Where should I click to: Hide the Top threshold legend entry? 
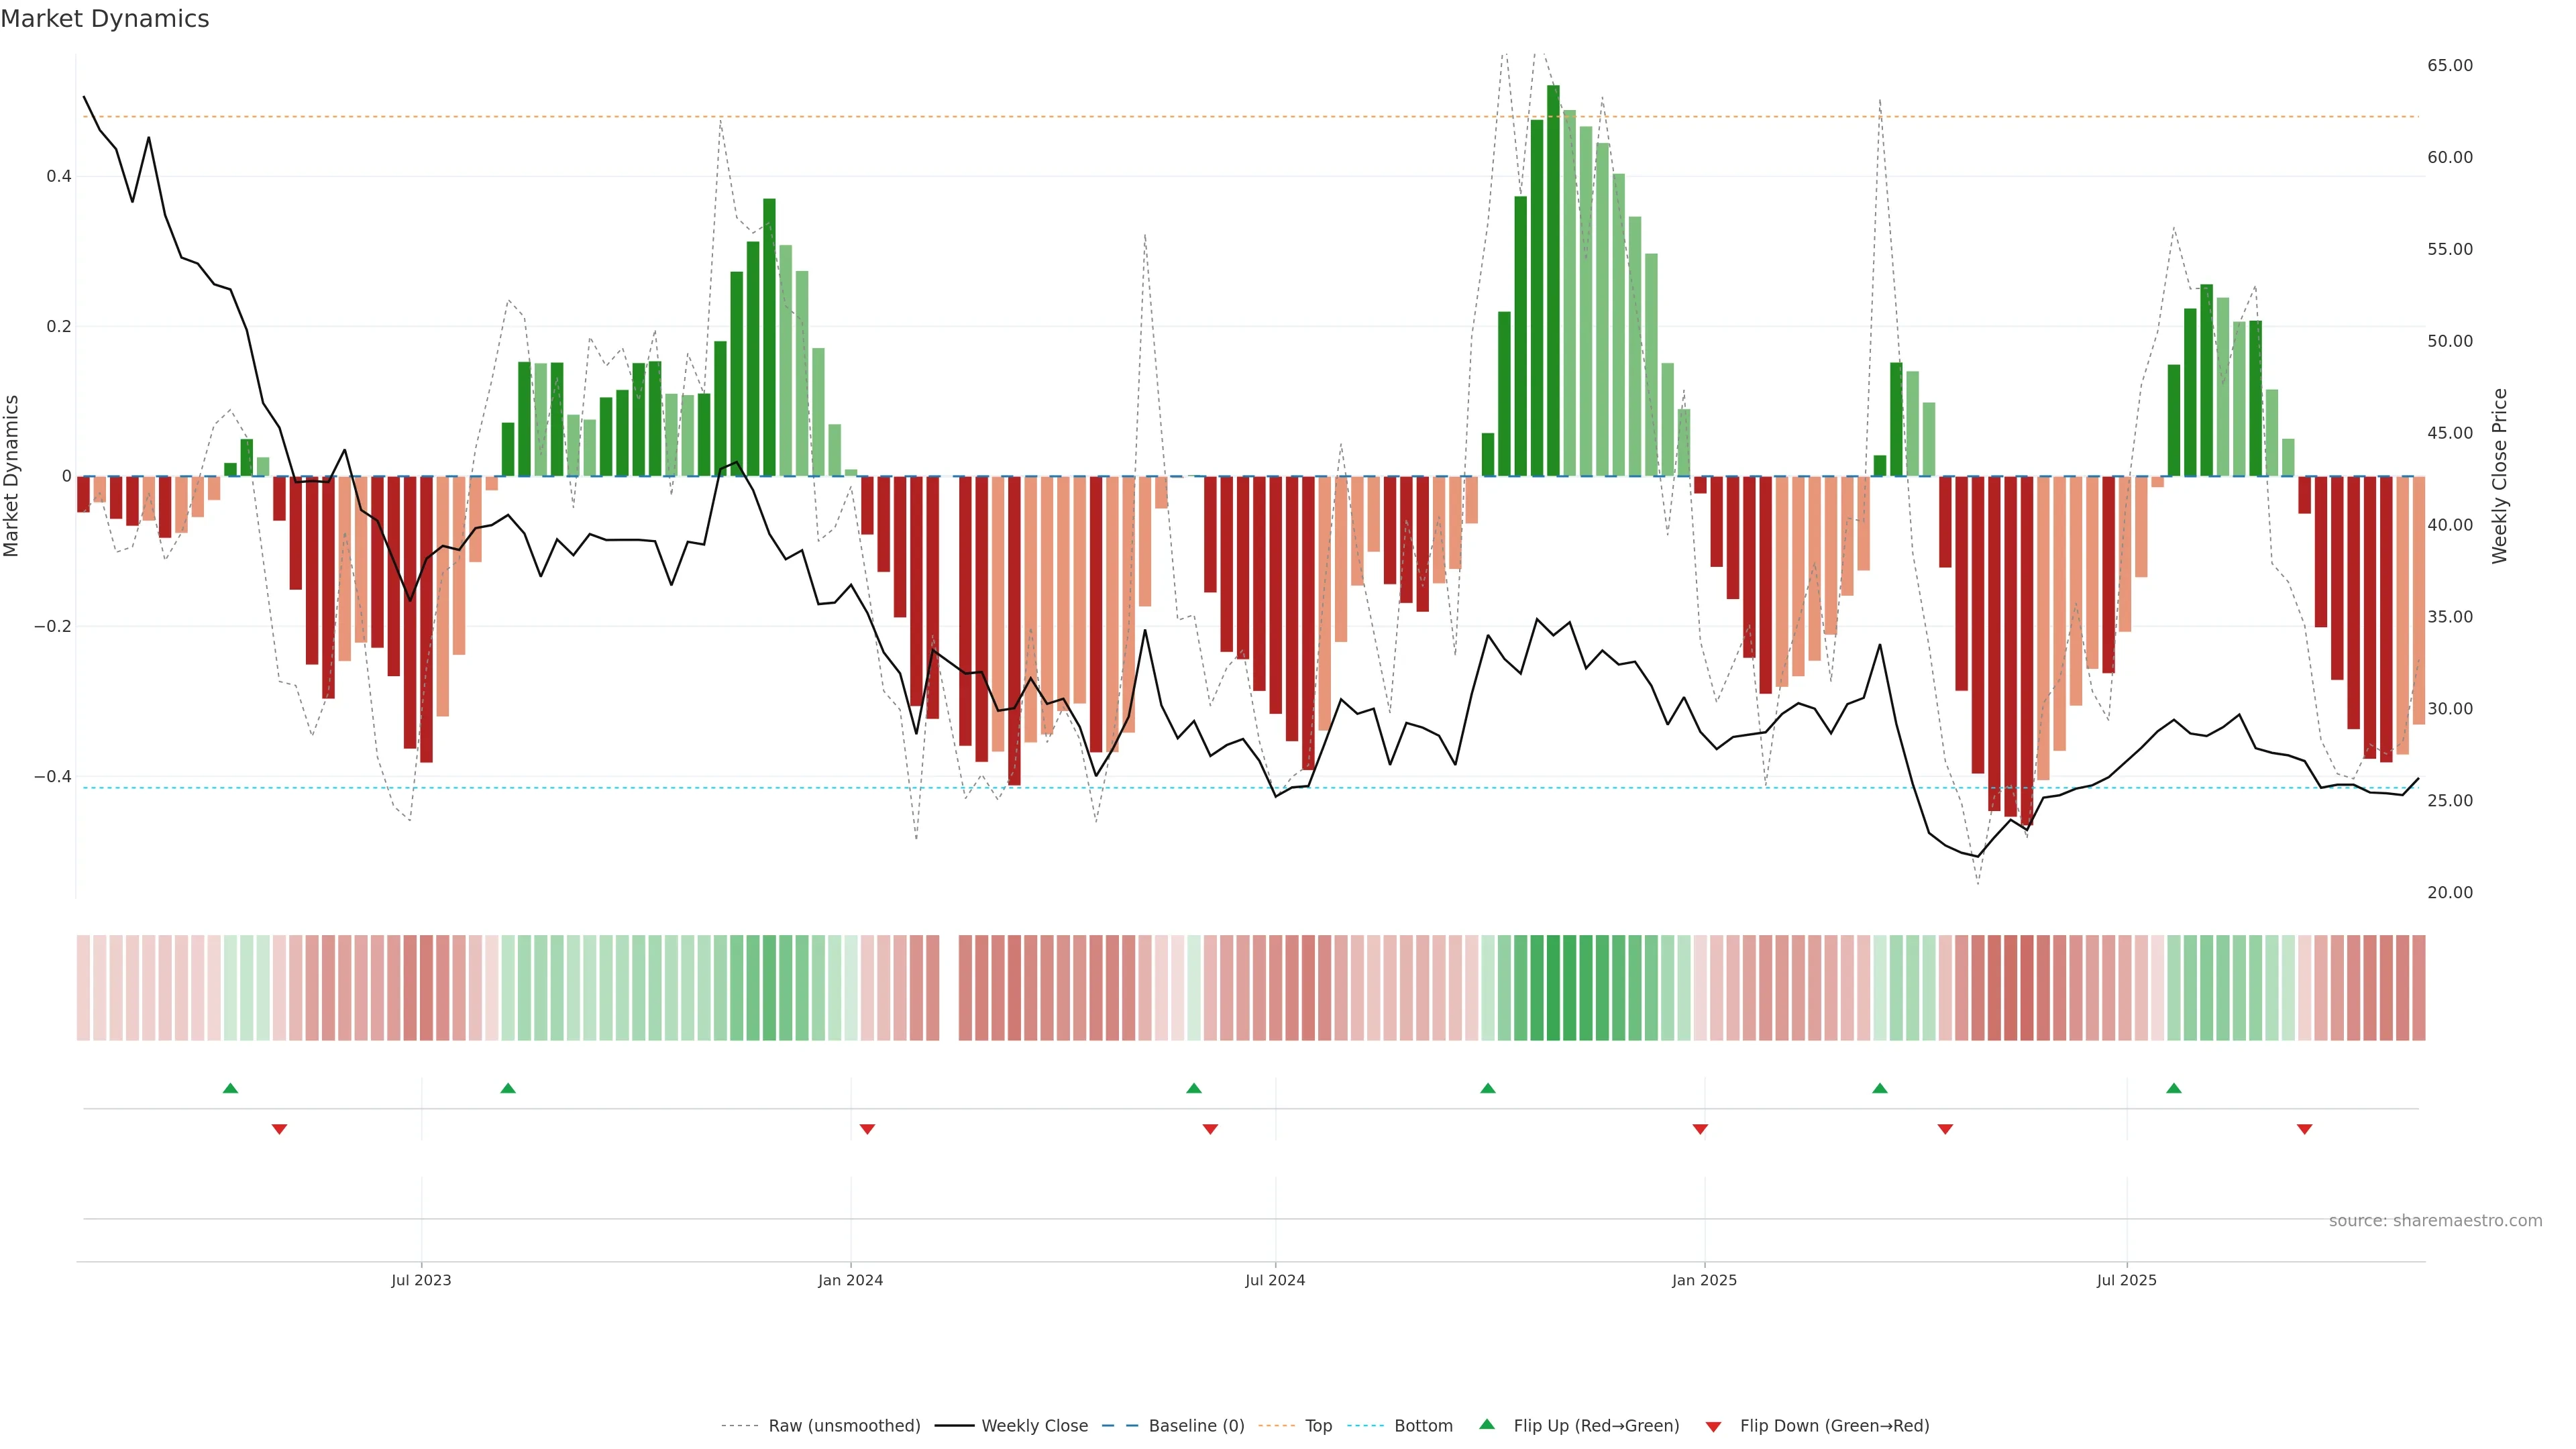pos(1318,1425)
